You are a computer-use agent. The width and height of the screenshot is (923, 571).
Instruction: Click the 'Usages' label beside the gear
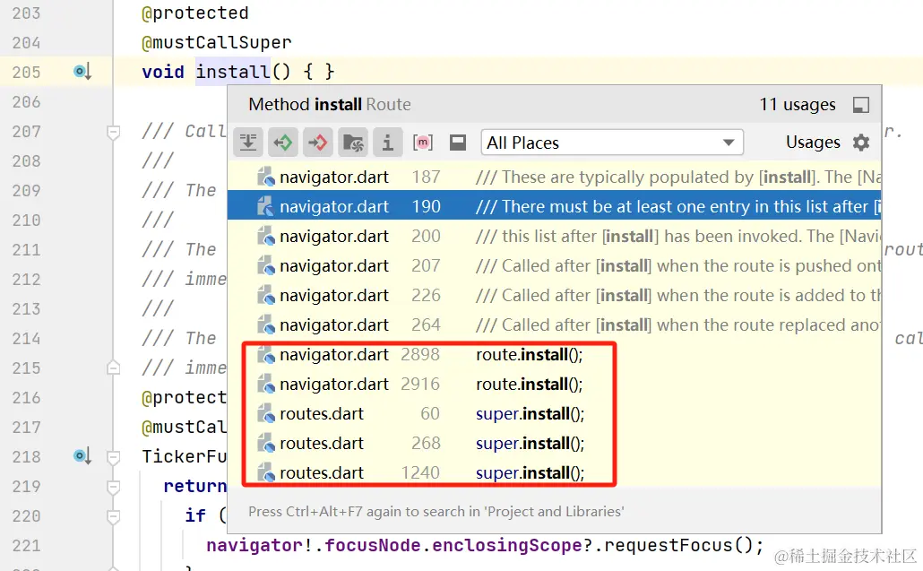[813, 143]
